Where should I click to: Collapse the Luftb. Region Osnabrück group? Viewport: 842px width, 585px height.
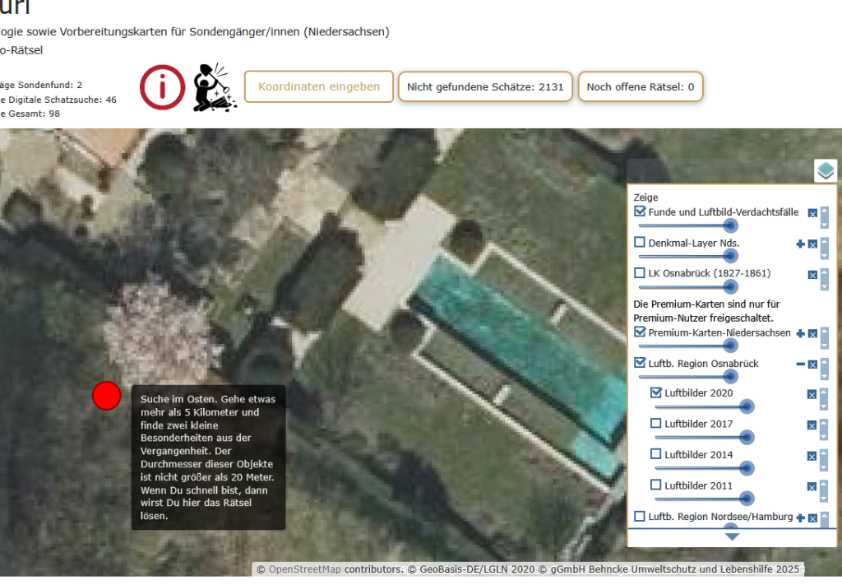(800, 364)
